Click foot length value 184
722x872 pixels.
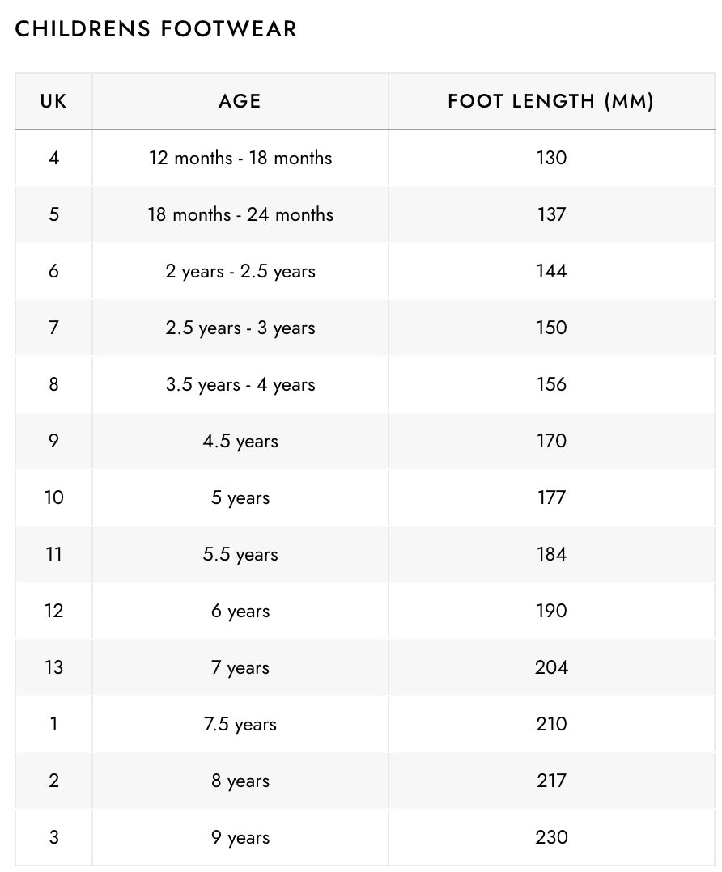click(x=550, y=554)
